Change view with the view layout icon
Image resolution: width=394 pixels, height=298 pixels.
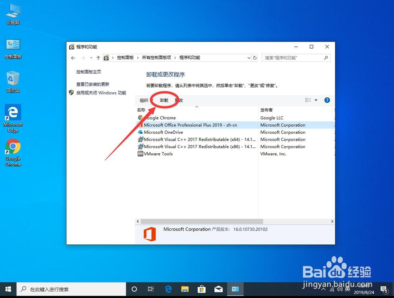pos(308,100)
